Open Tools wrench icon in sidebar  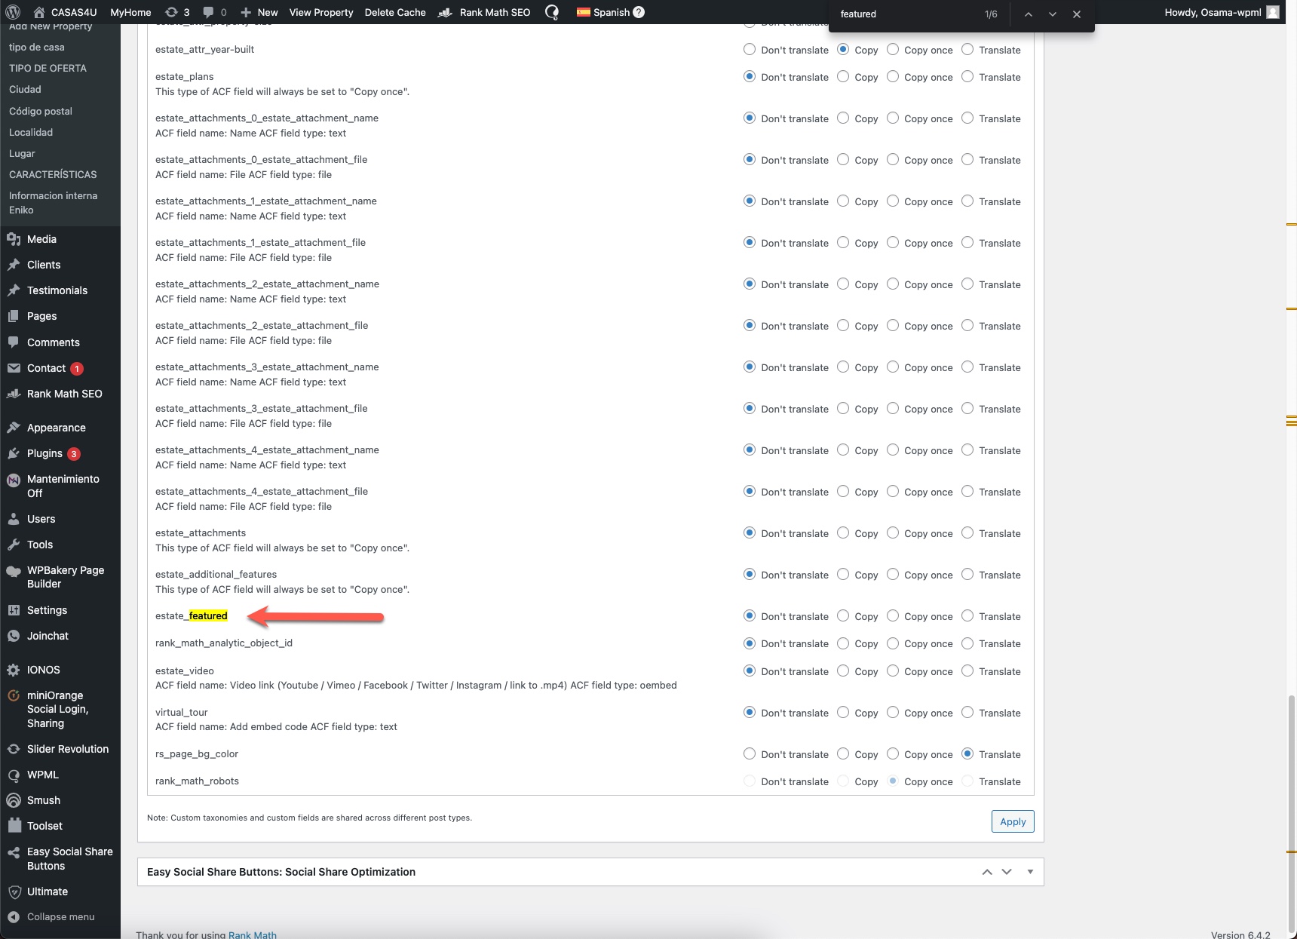(x=14, y=545)
